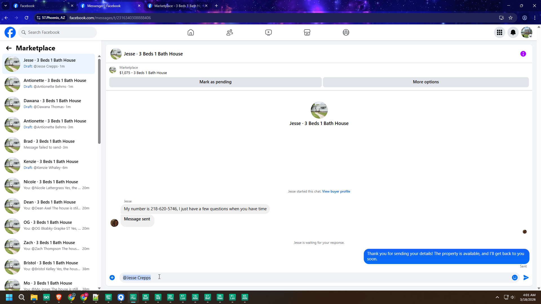Open Facebook Home icon in top navigation
Image resolution: width=541 pixels, height=304 pixels.
[x=191, y=32]
